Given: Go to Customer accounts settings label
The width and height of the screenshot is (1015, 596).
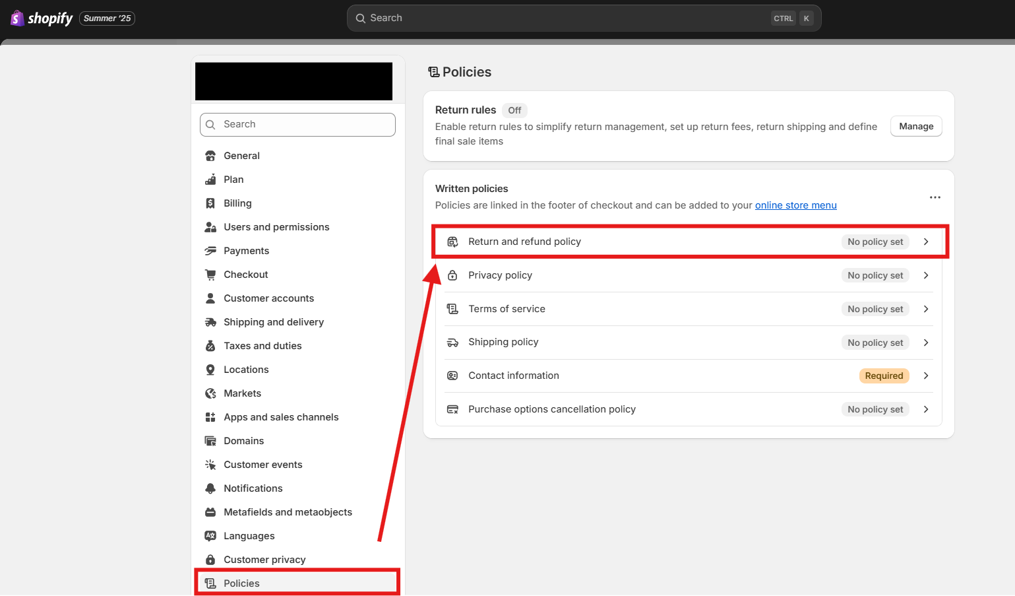Looking at the screenshot, I should (x=268, y=298).
